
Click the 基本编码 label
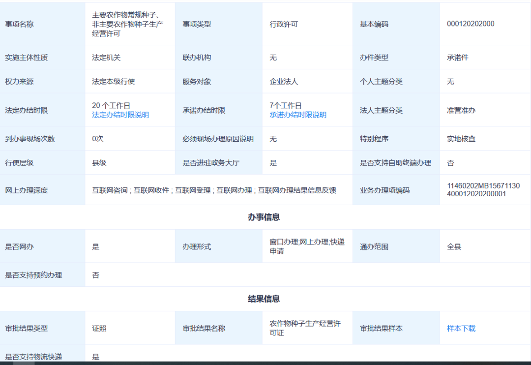click(374, 24)
